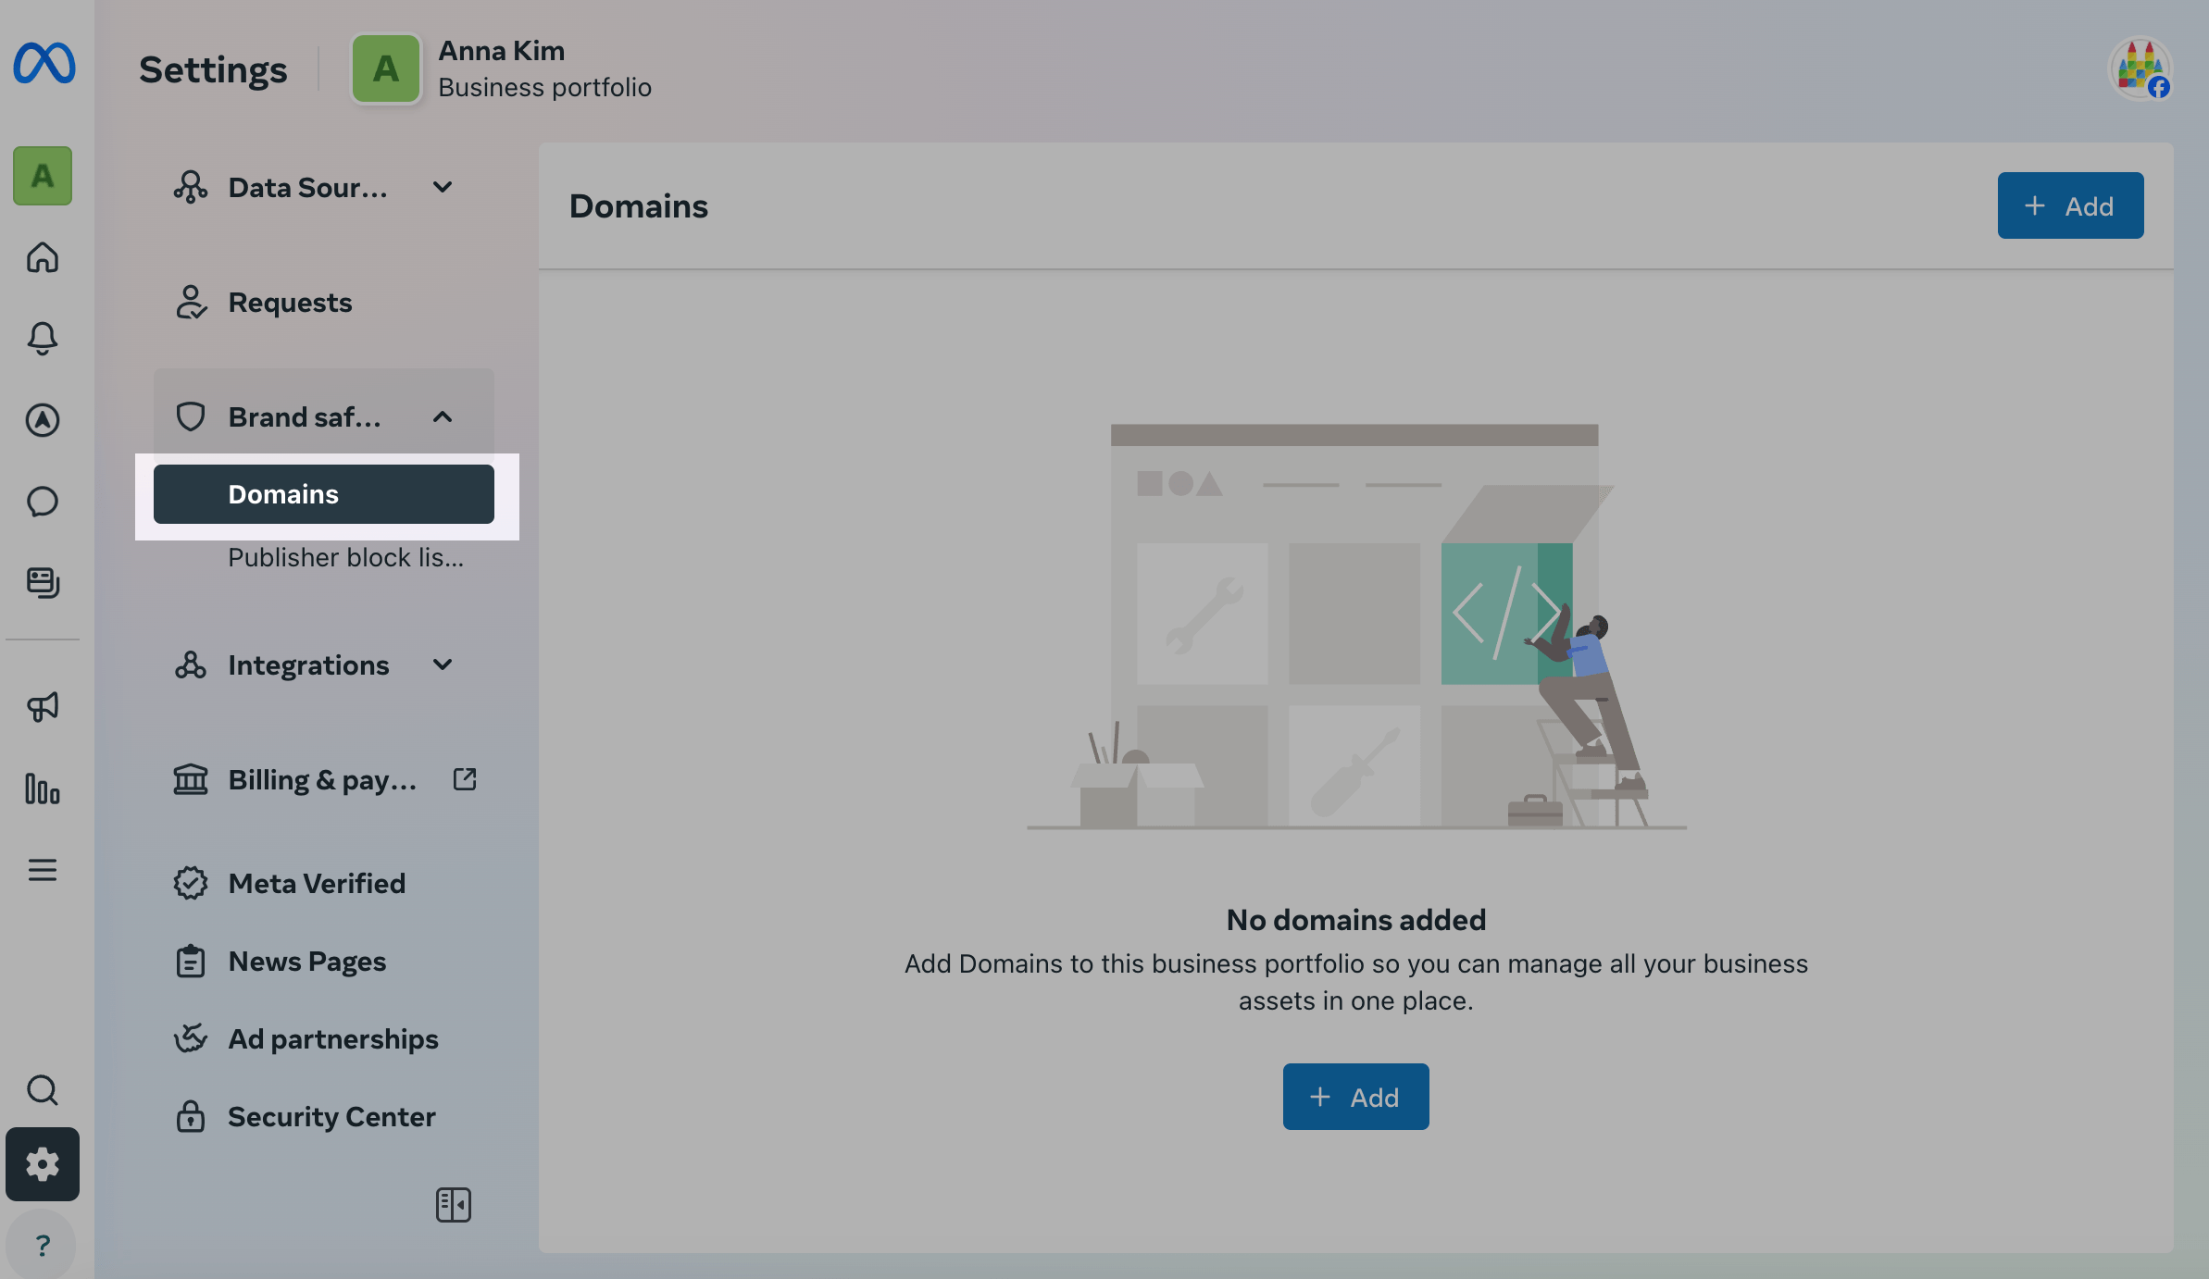Open the Content posts icon
The width and height of the screenshot is (2209, 1279).
point(43,583)
